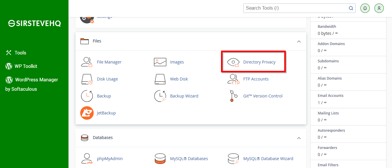
Task: Click the WordPress Manager logo icon
Action: tap(9, 80)
